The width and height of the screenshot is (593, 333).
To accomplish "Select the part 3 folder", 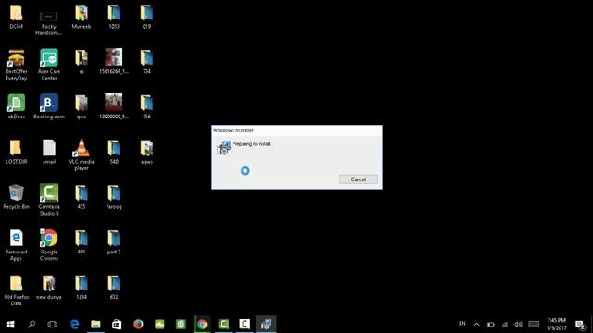I will (x=114, y=242).
